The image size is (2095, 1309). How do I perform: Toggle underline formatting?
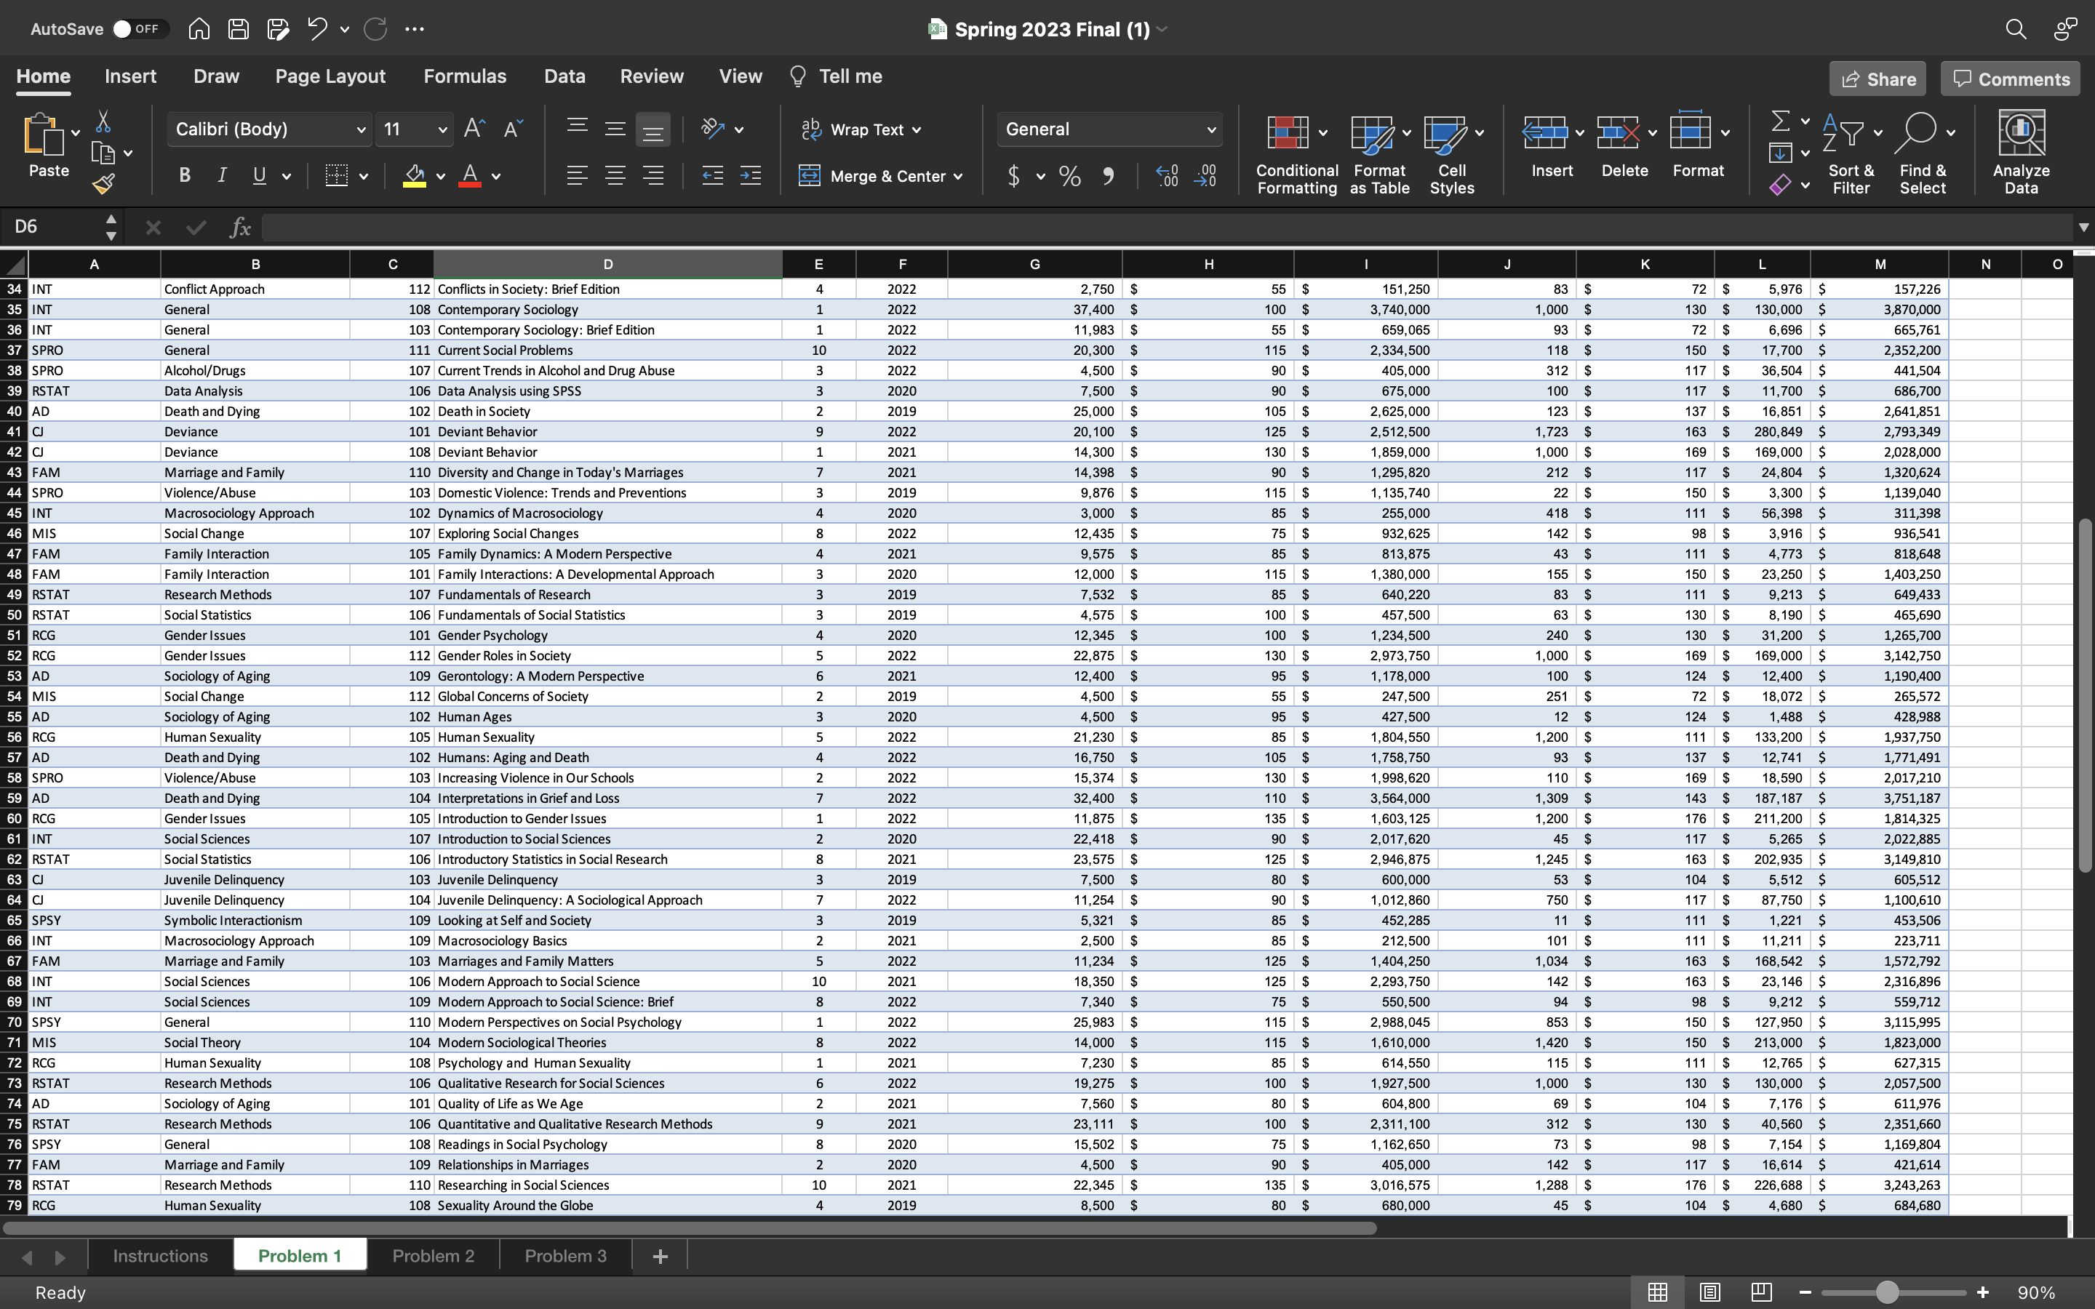coord(260,175)
